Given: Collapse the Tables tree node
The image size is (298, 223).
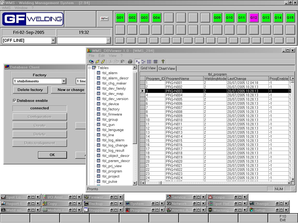Looking at the screenshot, I should [90, 68].
